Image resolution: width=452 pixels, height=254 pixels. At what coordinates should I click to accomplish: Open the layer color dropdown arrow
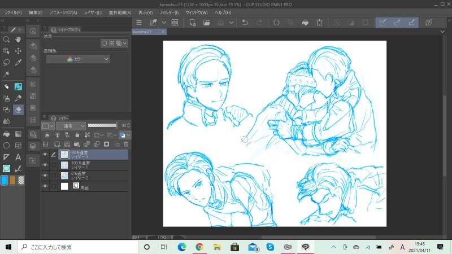pos(128,135)
